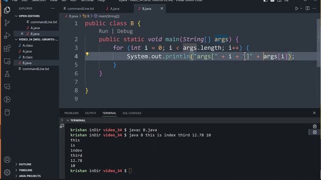Click Run CodeLens above main
321x180 pixels.
103,31
